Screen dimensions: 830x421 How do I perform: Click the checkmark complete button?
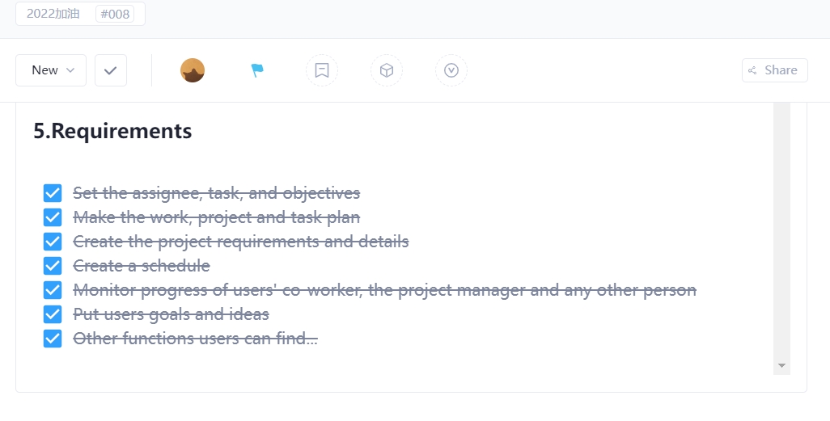pyautogui.click(x=111, y=70)
